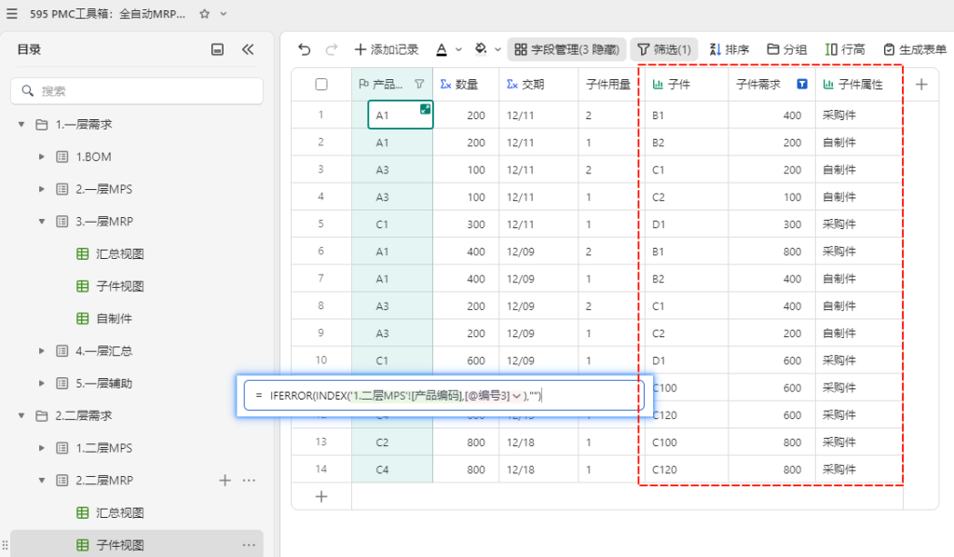Viewport: 954px width, 557px height.
Task: Expand the 1.二层MPS tree item
Action: click(x=41, y=447)
